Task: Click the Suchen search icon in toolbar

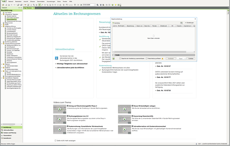Action: 67,5
